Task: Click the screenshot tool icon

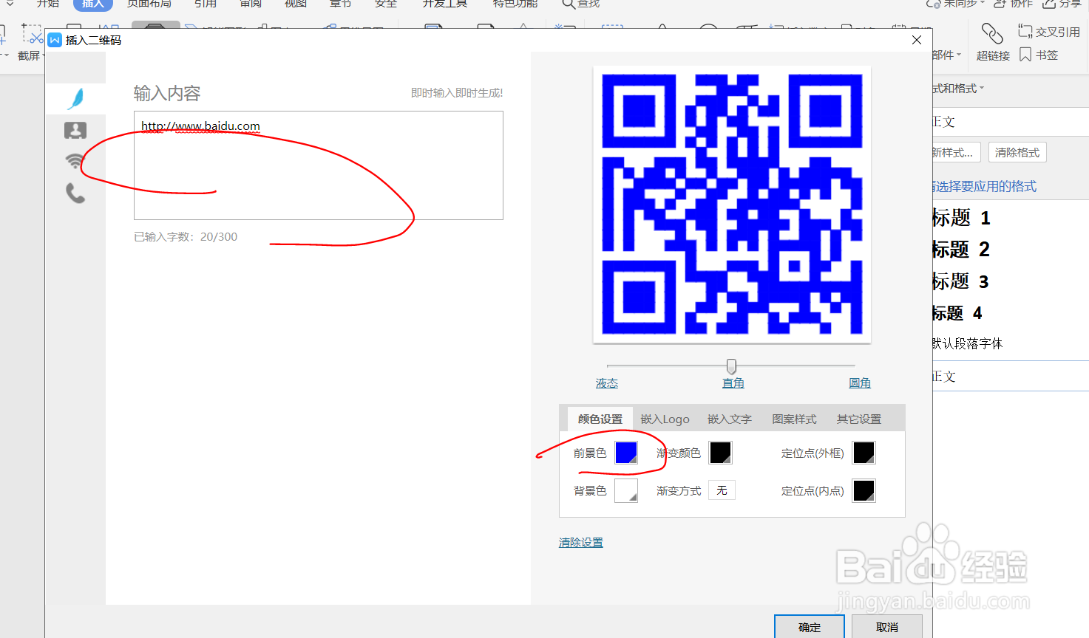Action: pyautogui.click(x=32, y=33)
